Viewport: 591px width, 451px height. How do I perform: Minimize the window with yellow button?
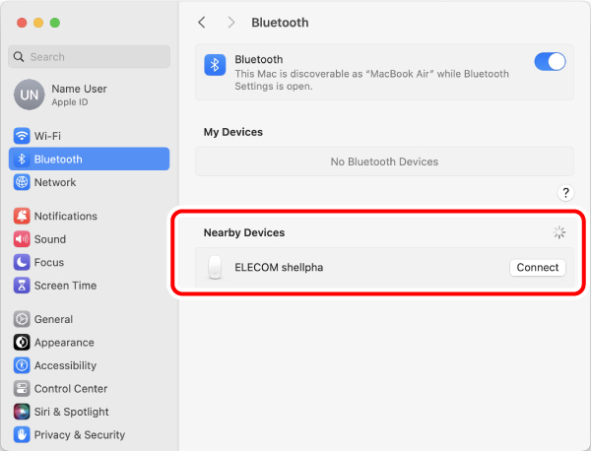(x=38, y=23)
